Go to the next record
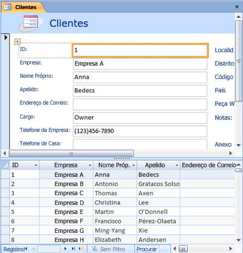Image resolution: width=243 pixels, height=253 pixels. point(65,249)
